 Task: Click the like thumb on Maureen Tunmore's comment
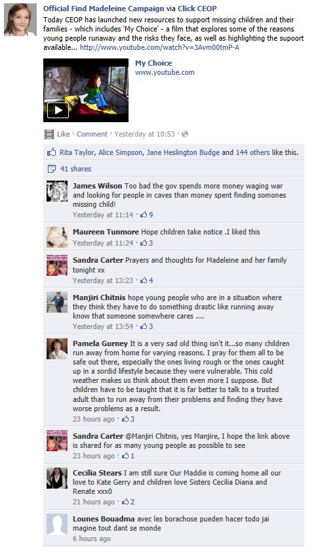pos(144,243)
